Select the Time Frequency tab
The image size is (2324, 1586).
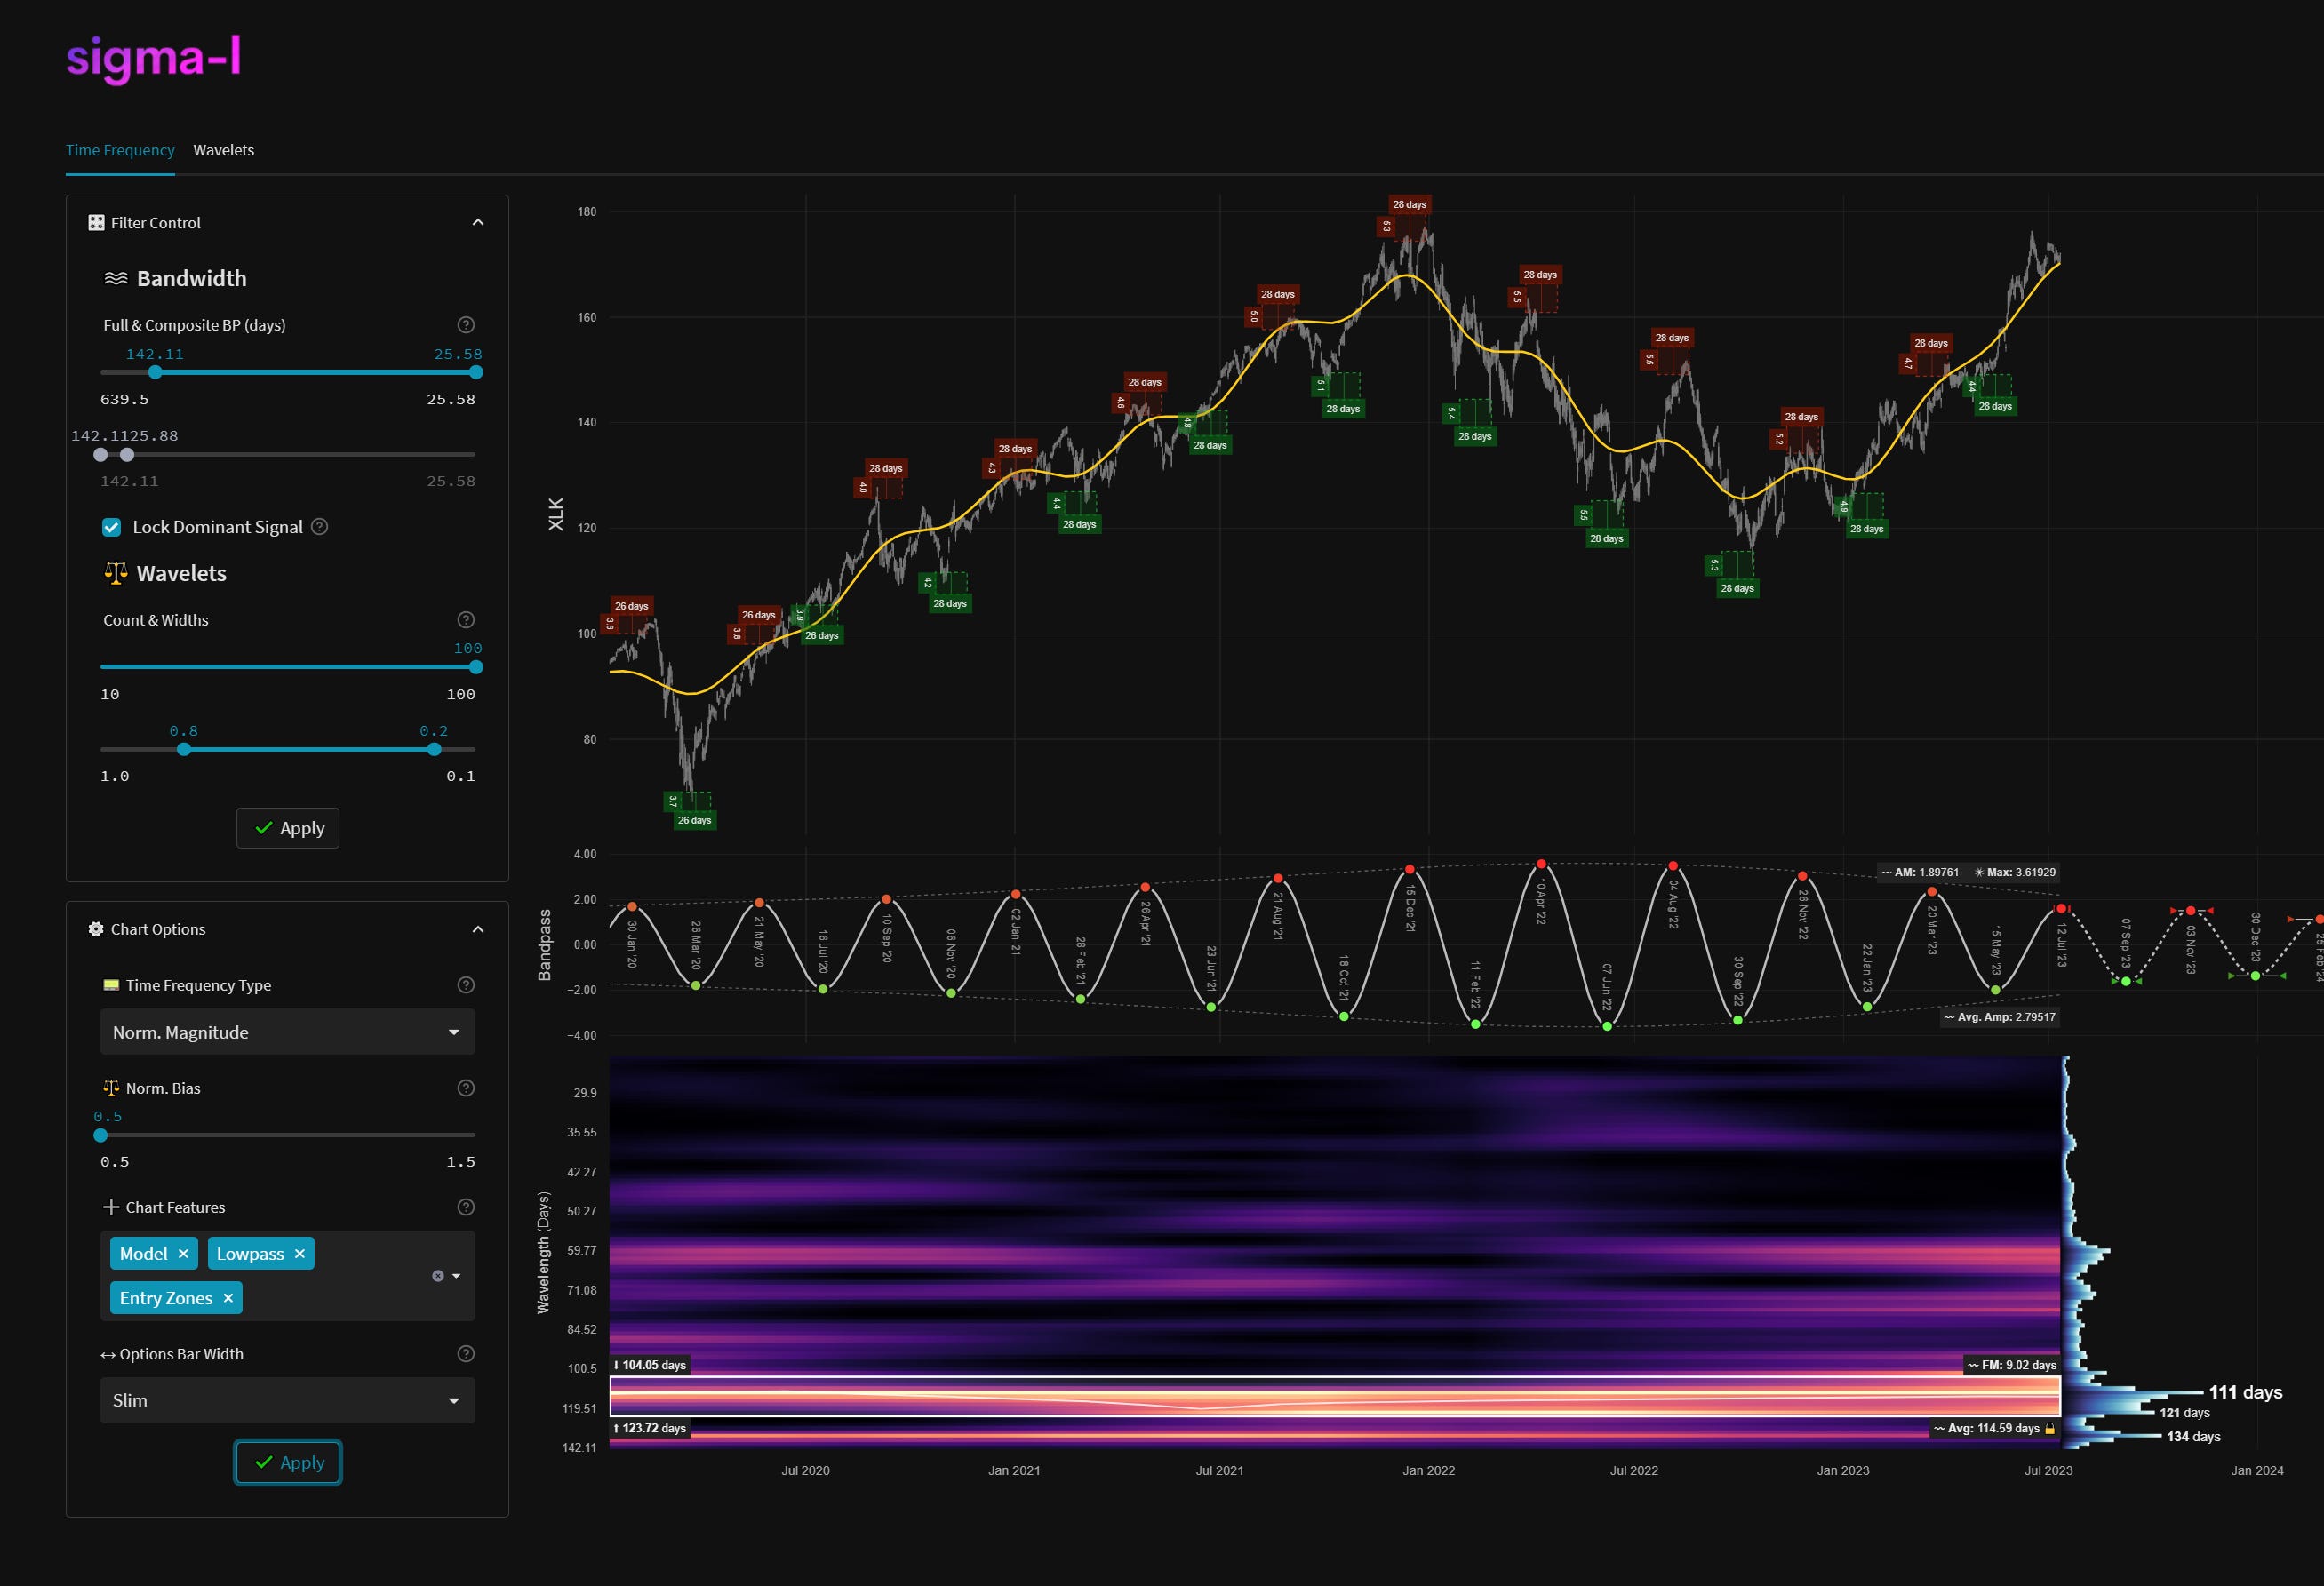tap(120, 150)
